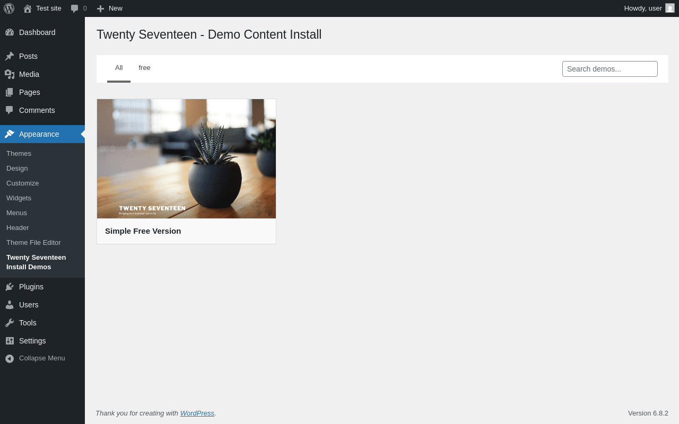Click the WordPress logo icon

pos(9,8)
